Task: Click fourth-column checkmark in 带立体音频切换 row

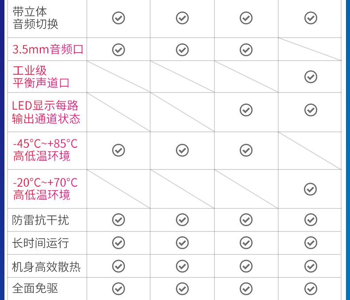Action: click(311, 18)
